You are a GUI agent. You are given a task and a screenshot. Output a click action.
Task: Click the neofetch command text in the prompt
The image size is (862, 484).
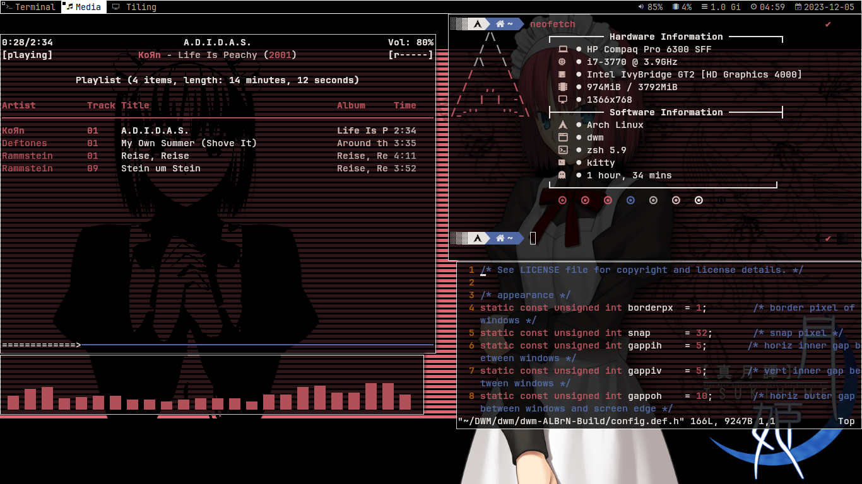pos(552,24)
